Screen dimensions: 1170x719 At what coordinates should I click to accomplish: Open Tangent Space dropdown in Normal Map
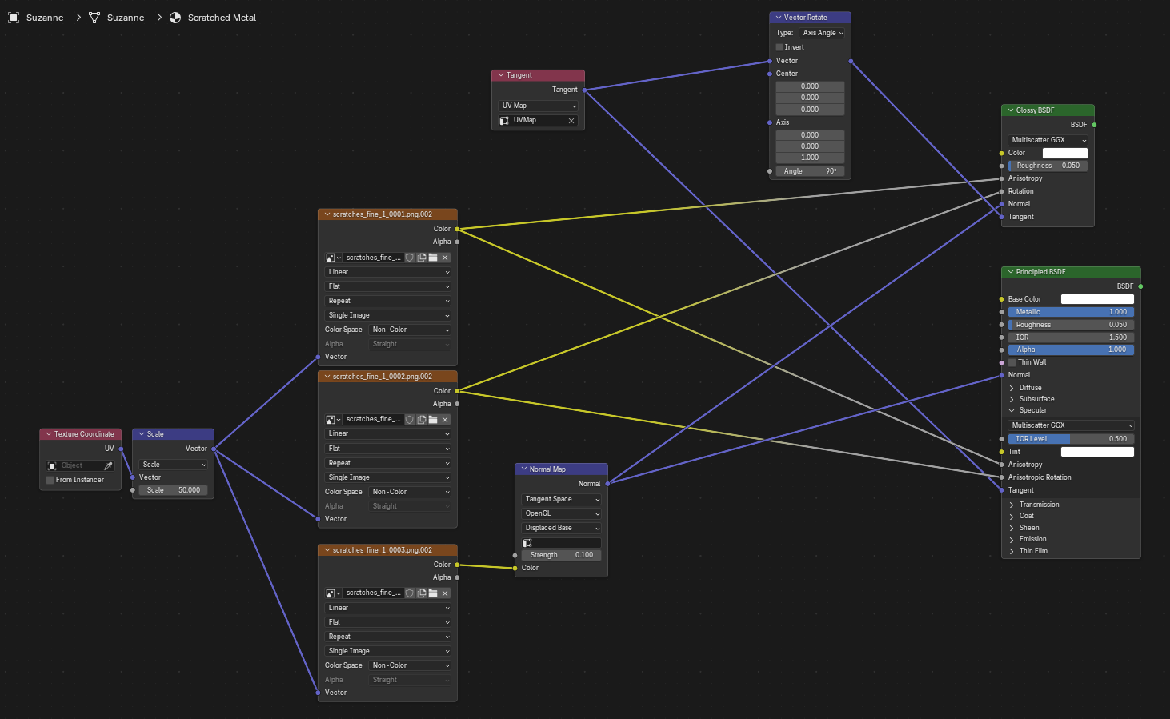[561, 499]
